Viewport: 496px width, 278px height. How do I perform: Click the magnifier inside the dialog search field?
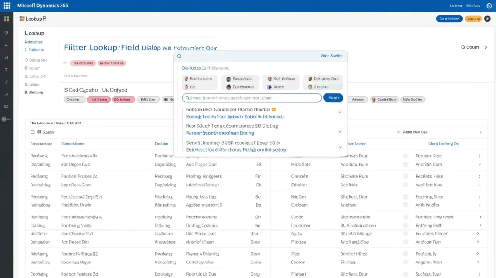click(187, 98)
